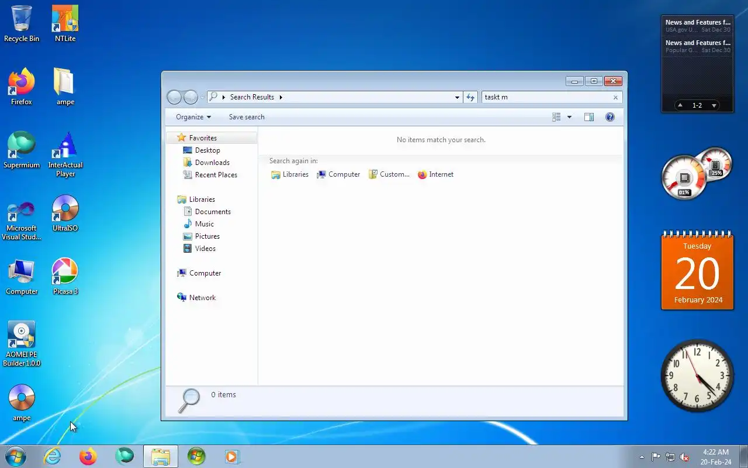748x468 pixels.
Task: Click the Windows flag taskbar icon
Action: tap(196, 456)
